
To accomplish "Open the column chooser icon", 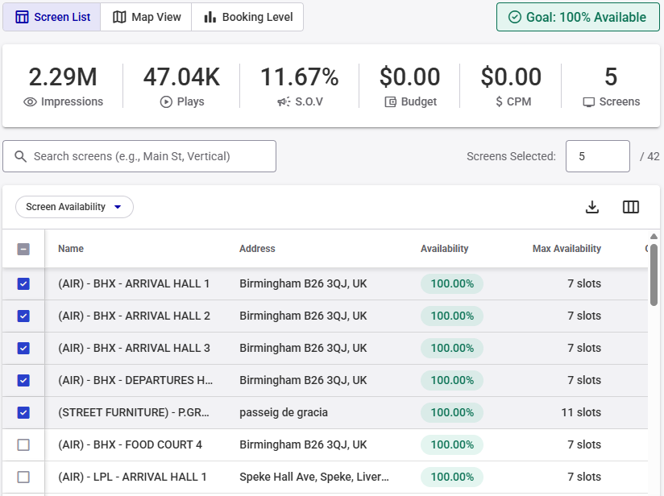I will click(631, 207).
